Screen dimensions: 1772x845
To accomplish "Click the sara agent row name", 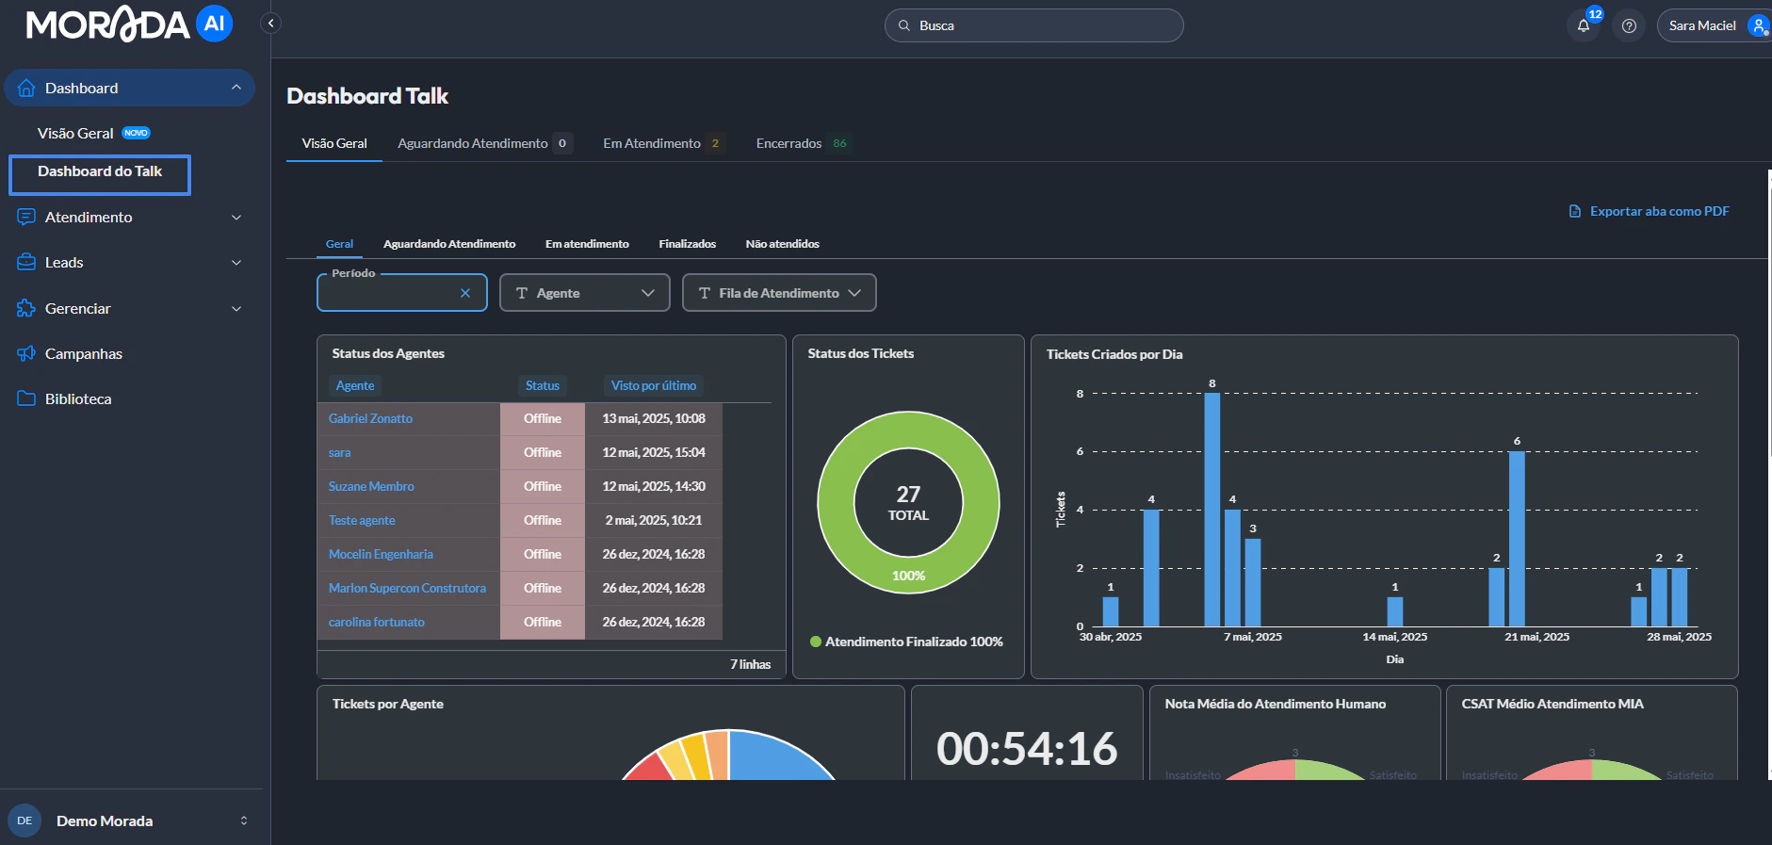I will (x=339, y=452).
